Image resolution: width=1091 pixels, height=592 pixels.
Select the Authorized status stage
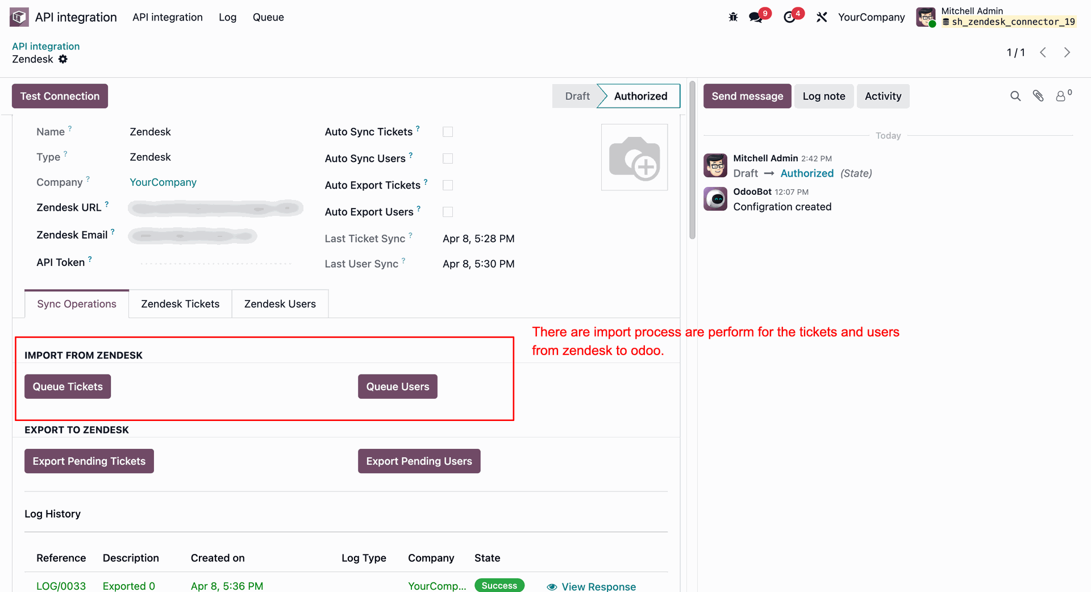[640, 96]
